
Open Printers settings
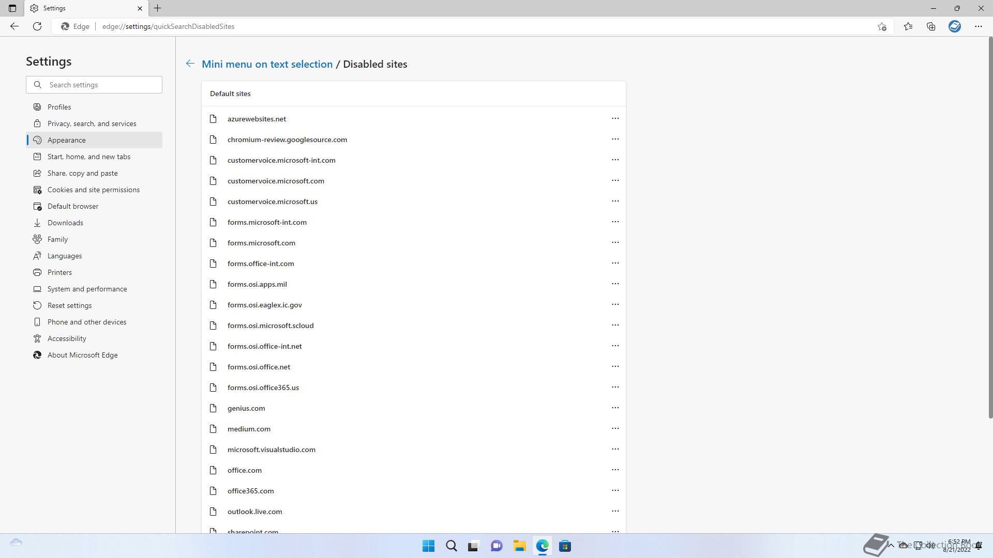[x=94, y=272]
